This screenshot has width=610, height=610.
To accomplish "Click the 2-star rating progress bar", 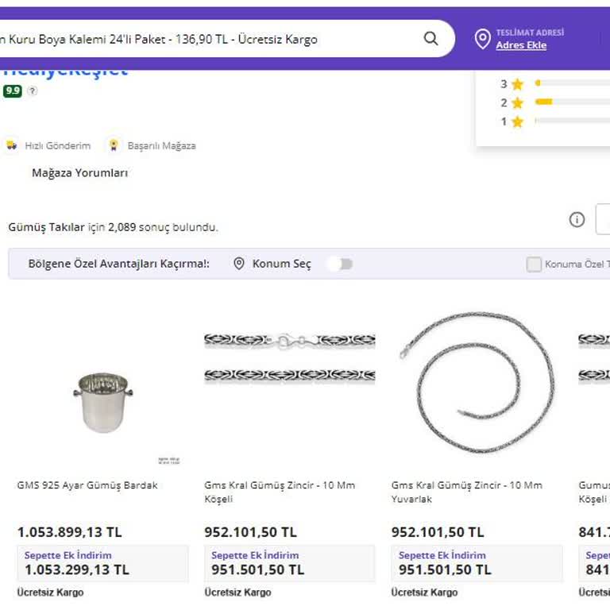I will point(572,102).
